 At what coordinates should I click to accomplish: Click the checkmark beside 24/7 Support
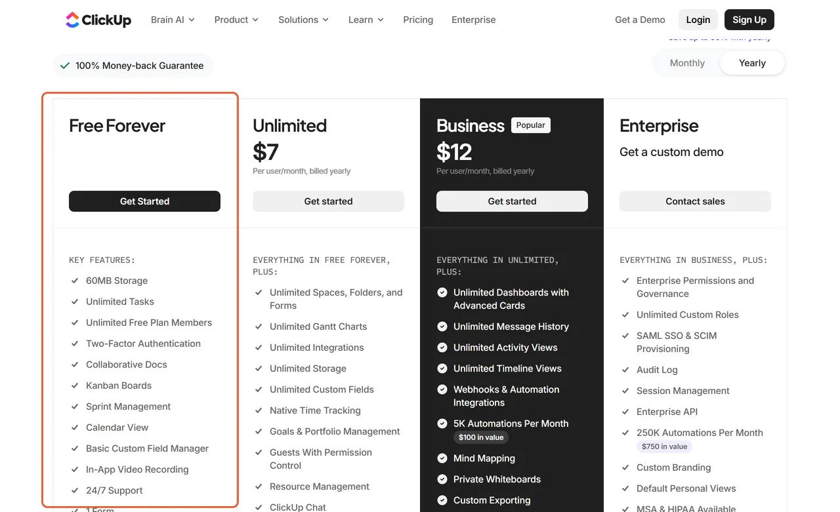[x=75, y=490]
